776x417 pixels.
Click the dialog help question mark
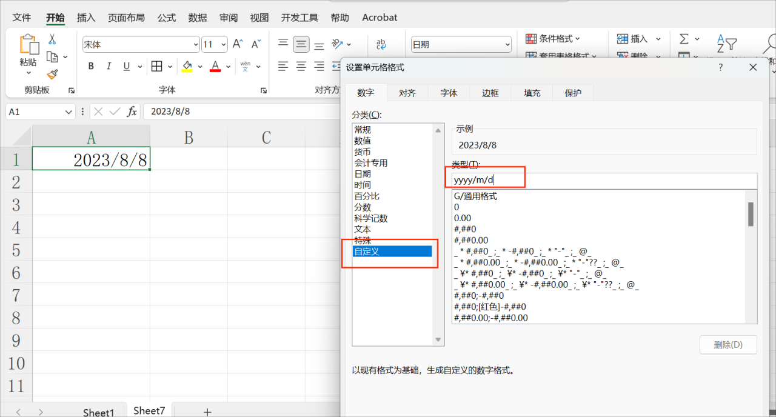tap(720, 67)
